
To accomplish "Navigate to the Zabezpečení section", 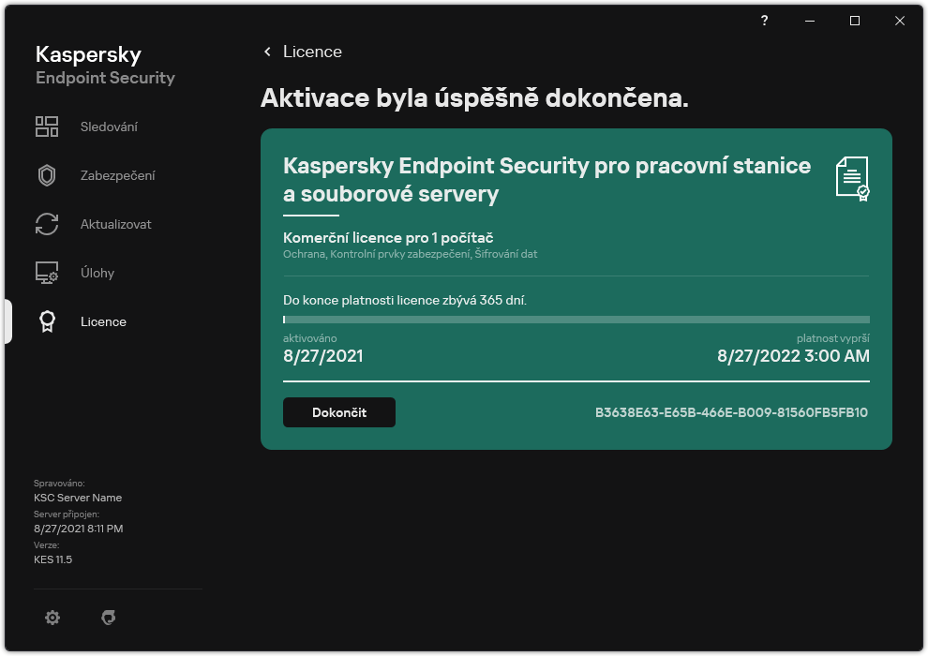I will (117, 175).
